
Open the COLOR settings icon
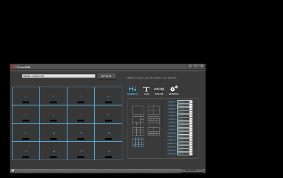pyautogui.click(x=159, y=91)
